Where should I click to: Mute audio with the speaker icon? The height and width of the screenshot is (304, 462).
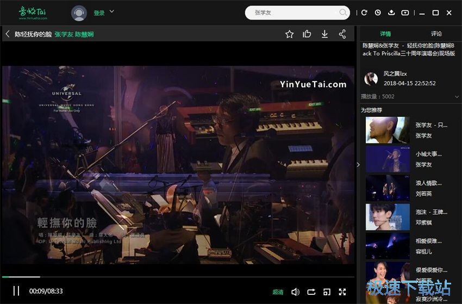pos(295,292)
